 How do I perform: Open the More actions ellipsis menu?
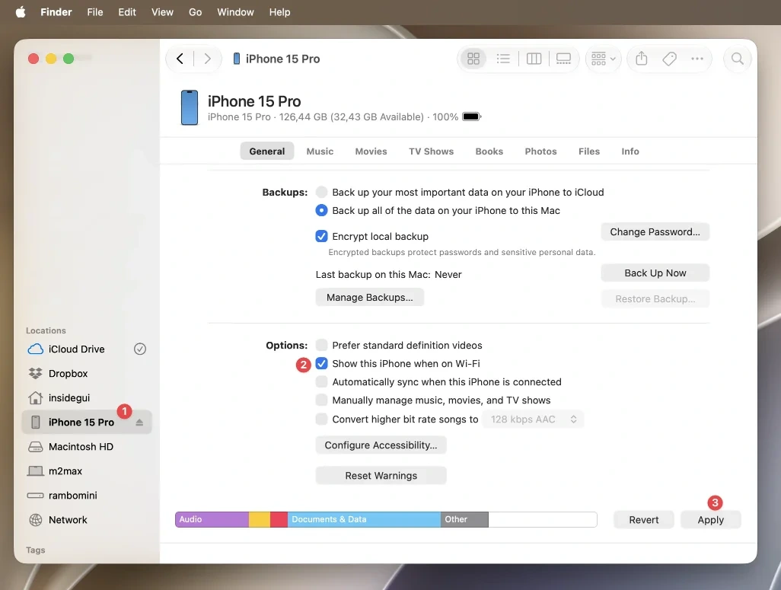(697, 59)
